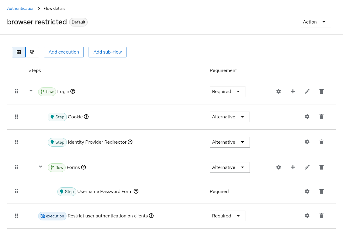Click help icon next to Username Password Form
The height and width of the screenshot is (232, 343).
coord(136,191)
